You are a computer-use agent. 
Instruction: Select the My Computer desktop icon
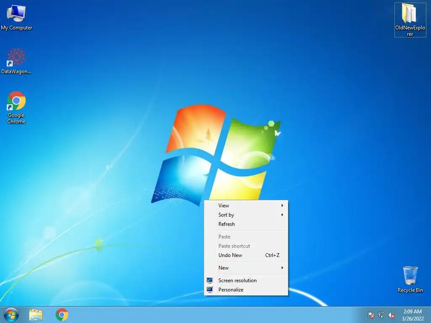[16, 17]
